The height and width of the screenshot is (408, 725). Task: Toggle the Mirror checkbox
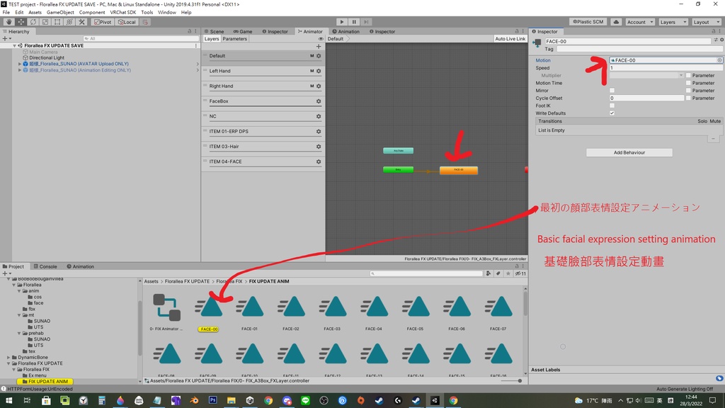tap(612, 91)
